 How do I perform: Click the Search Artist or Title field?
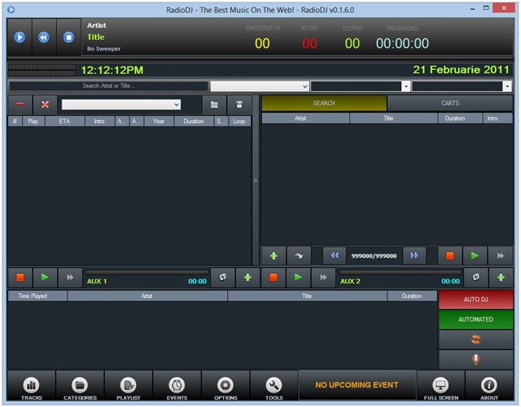click(x=108, y=85)
